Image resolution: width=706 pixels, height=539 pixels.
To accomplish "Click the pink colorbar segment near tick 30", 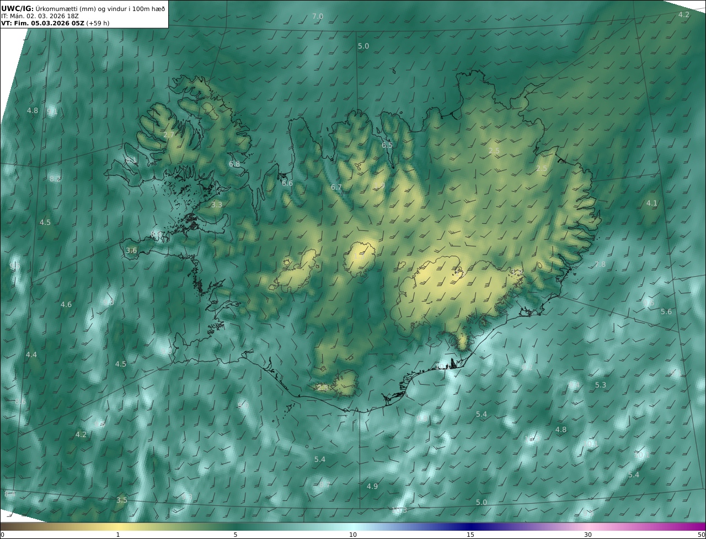I will pyautogui.click(x=588, y=526).
